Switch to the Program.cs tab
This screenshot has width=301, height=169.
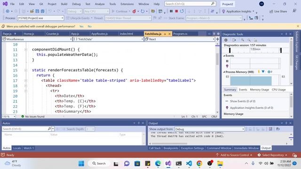tap(180, 34)
